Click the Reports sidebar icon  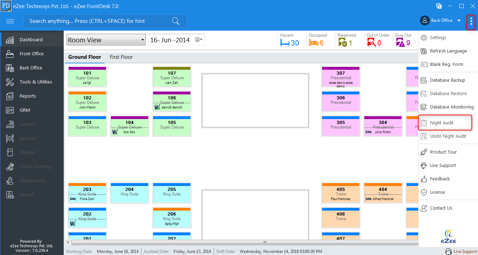(10, 96)
